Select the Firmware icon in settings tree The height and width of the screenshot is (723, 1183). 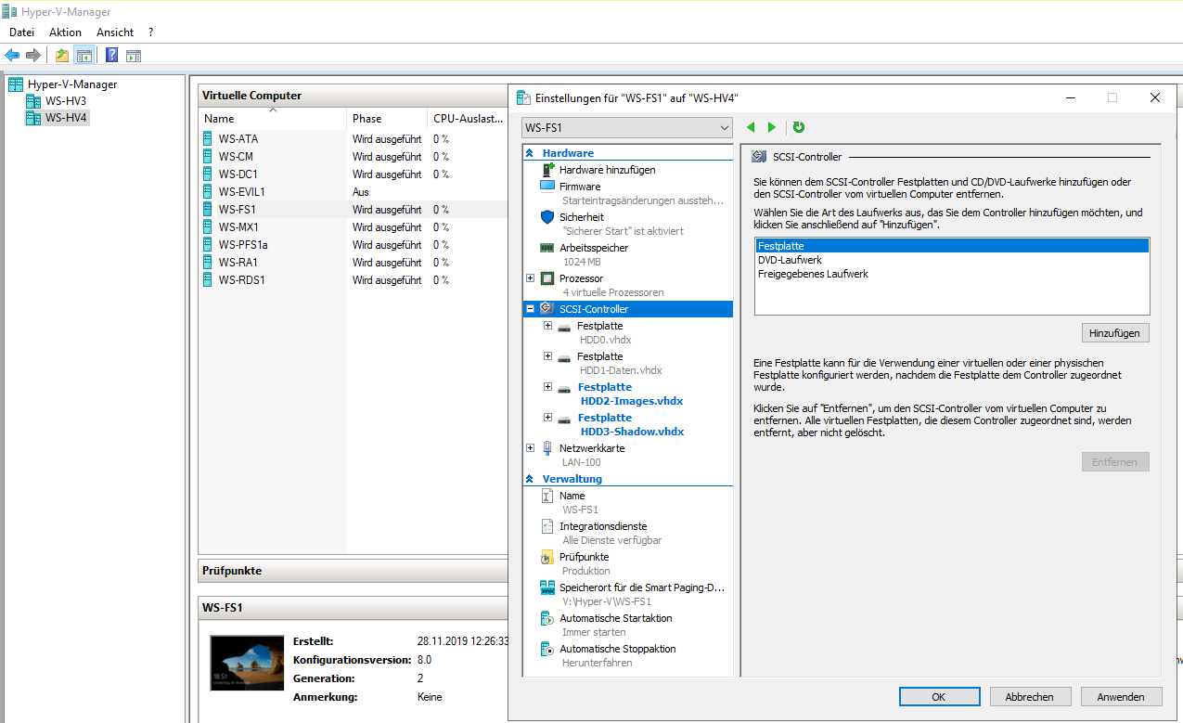point(547,187)
